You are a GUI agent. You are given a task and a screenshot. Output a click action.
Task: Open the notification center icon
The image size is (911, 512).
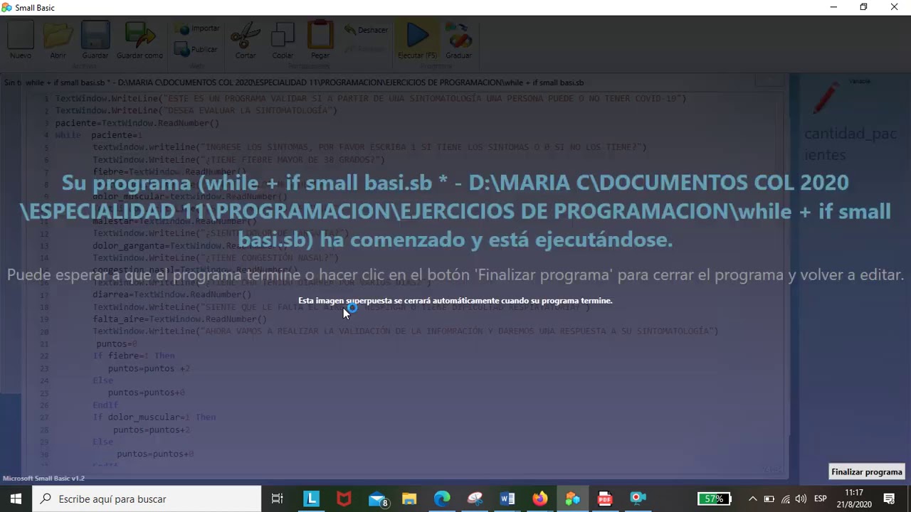(889, 499)
